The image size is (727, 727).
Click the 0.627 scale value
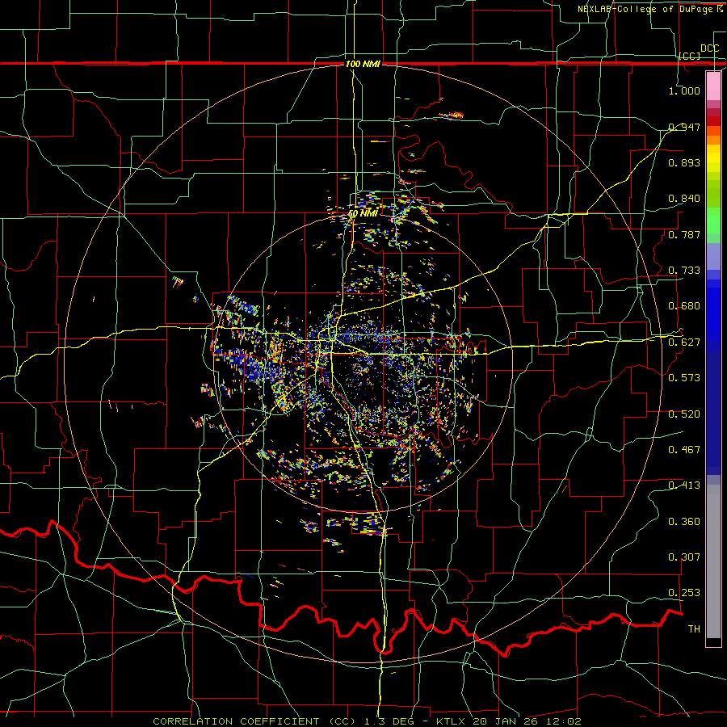pos(684,342)
